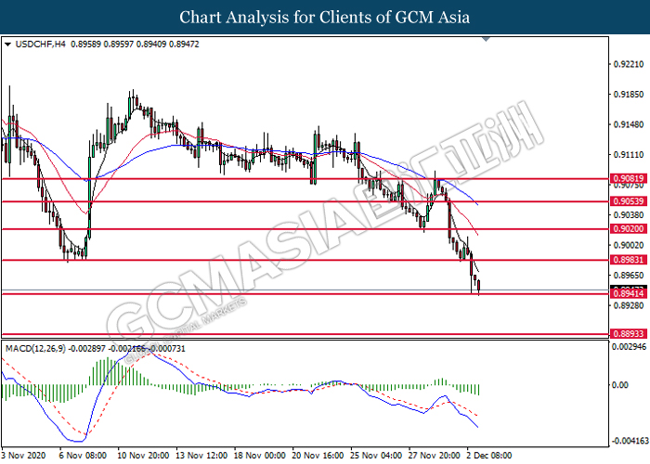Screen dimensions: 650x464
Task: Click the chart shift marker triangle at top
Action: [x=486, y=39]
